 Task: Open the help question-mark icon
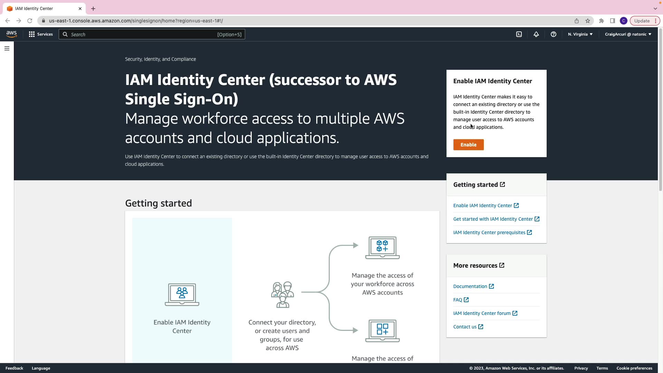554,34
